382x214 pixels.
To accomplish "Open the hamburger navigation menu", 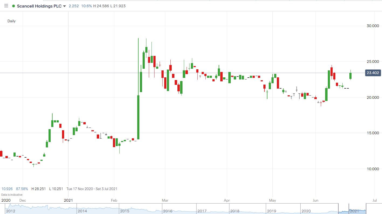I will (6, 6).
